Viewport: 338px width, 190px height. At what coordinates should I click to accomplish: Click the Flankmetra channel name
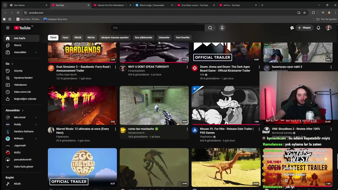62,137
